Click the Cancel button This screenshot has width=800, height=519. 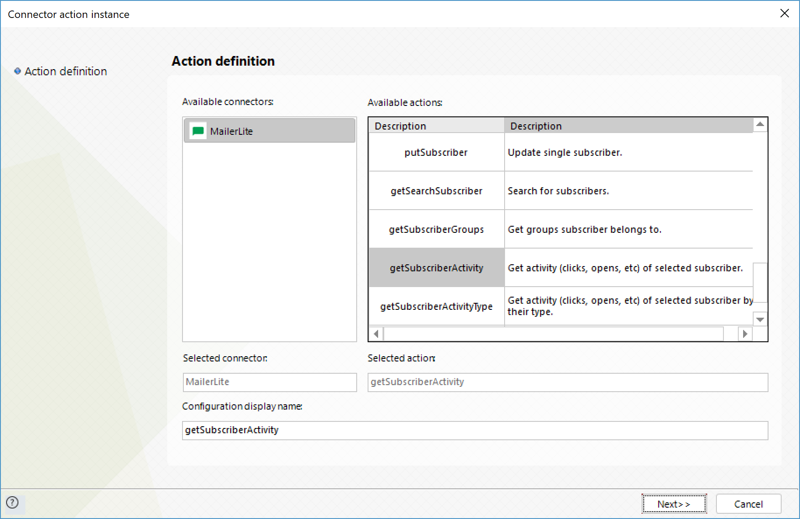[x=748, y=504]
